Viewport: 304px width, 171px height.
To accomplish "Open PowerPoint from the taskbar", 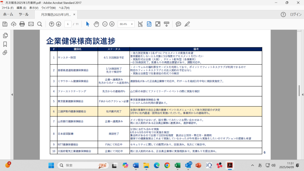I will [199, 165].
